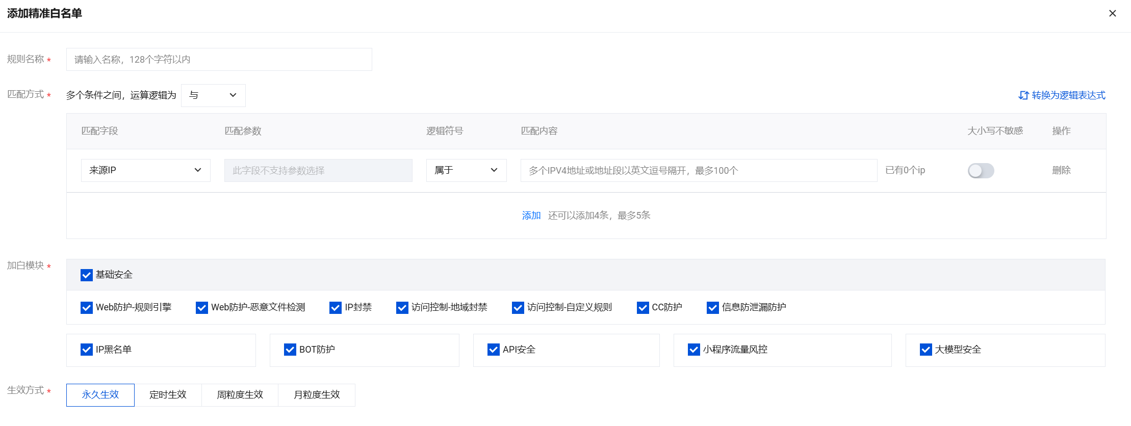Close the 添加精准白名单 dialog
1131x426 pixels.
1112,13
